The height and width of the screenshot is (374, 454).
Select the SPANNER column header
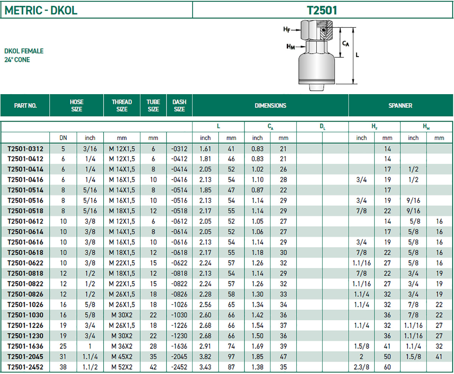point(400,106)
